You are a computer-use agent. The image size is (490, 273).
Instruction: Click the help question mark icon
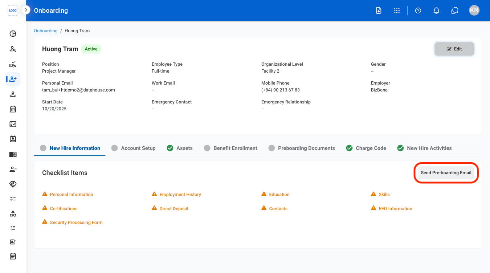tap(418, 11)
